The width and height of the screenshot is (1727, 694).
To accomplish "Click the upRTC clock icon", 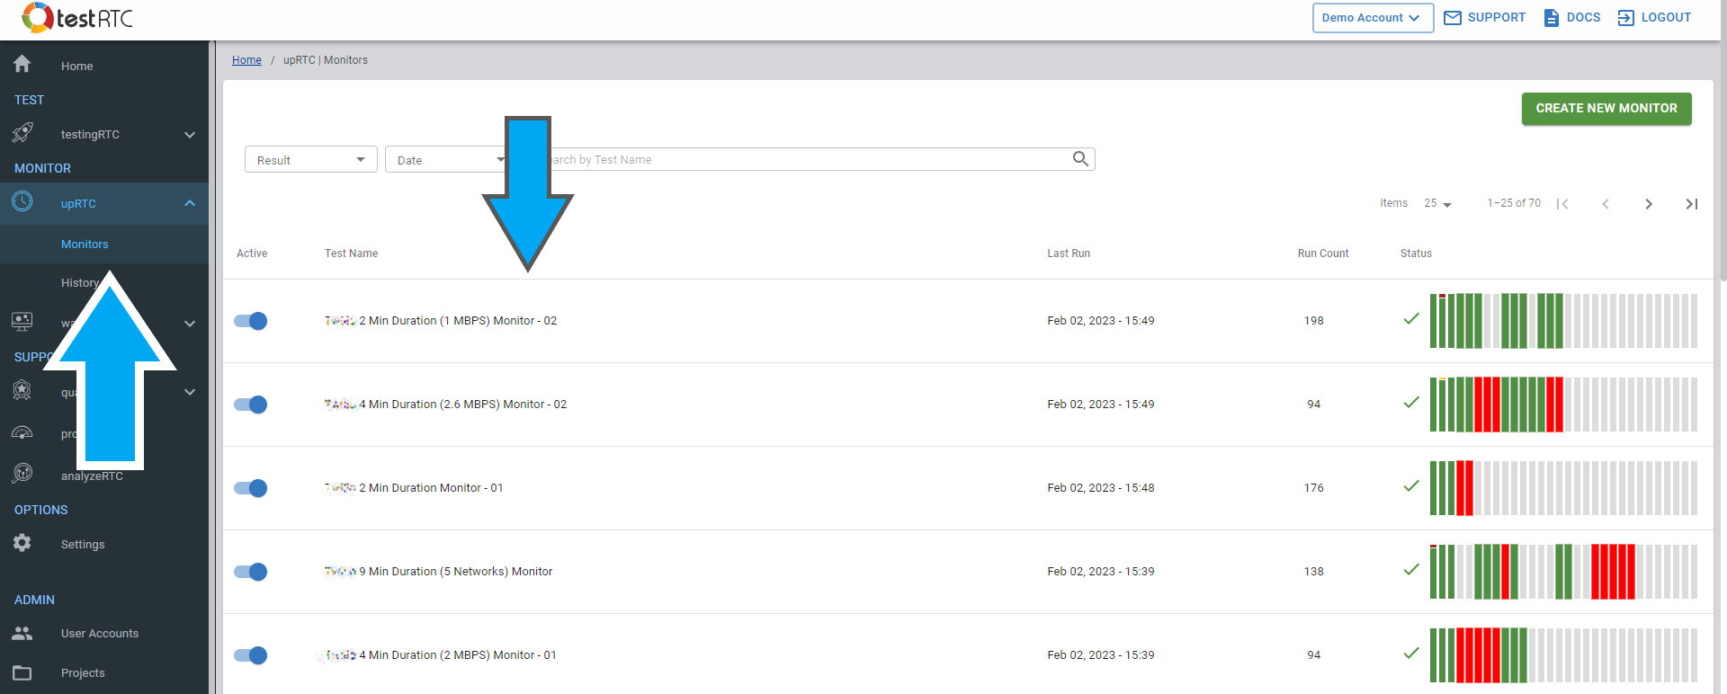I will pos(22,201).
